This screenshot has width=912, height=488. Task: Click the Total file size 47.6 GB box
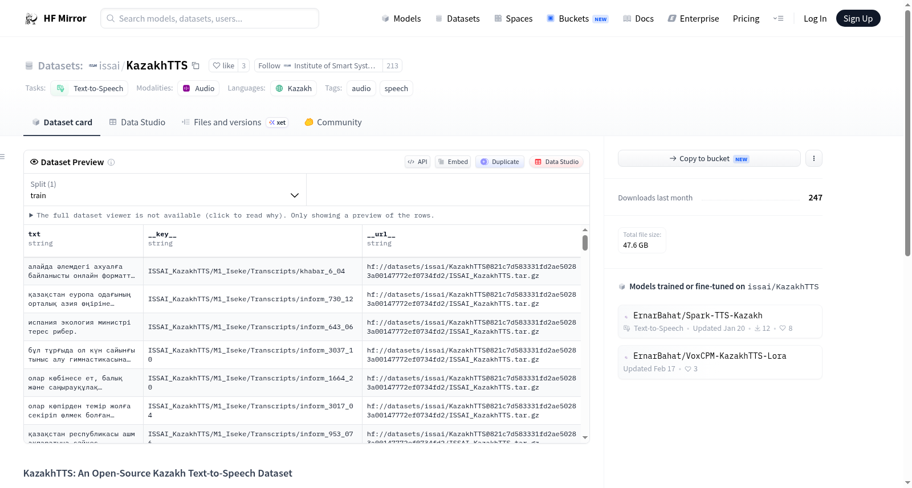[642, 240]
